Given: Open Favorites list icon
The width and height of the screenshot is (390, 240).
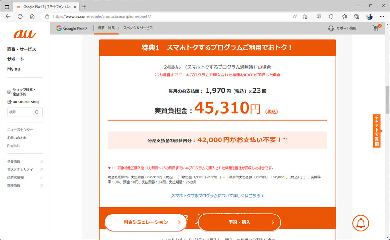Looking at the screenshot, I should click(x=344, y=17).
